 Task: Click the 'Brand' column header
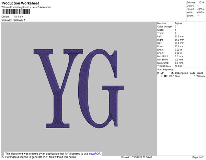[x=200, y=73]
